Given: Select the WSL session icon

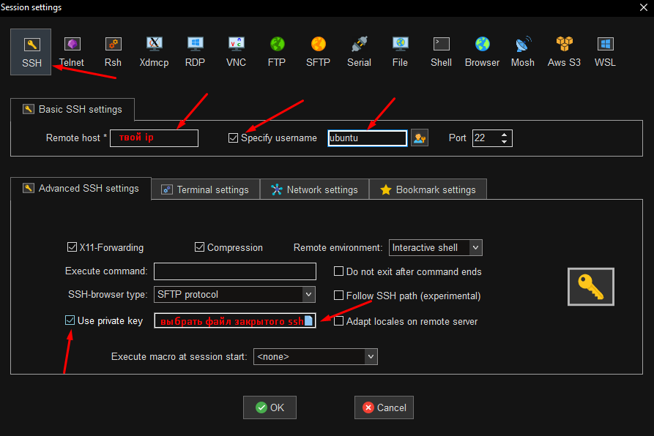Looking at the screenshot, I should (605, 52).
